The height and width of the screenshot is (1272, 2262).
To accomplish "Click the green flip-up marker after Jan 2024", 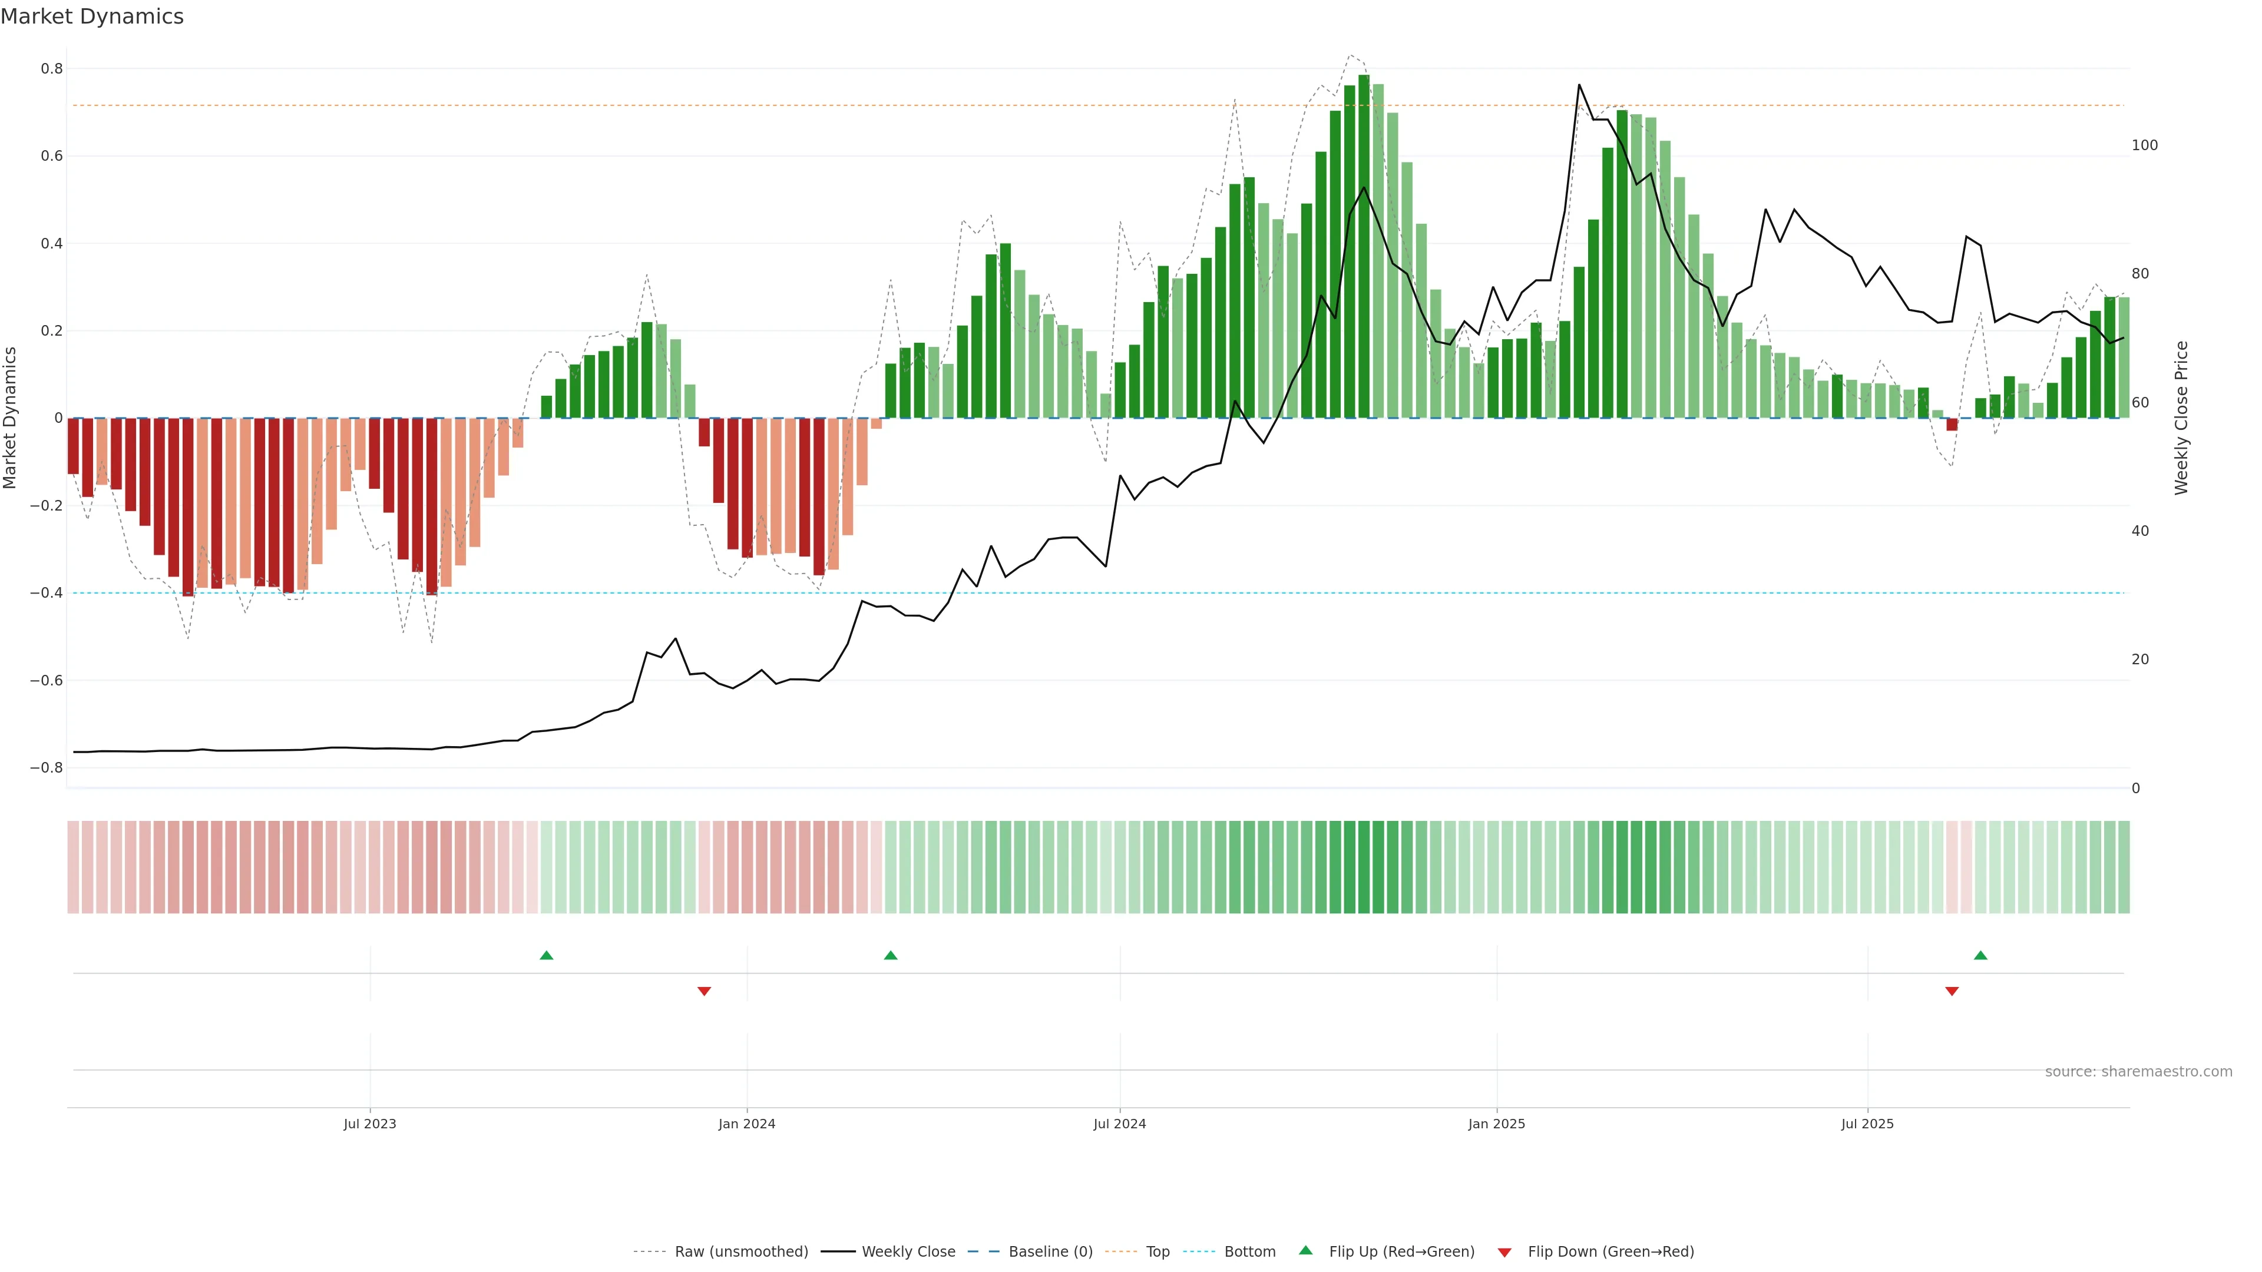I will [x=891, y=955].
